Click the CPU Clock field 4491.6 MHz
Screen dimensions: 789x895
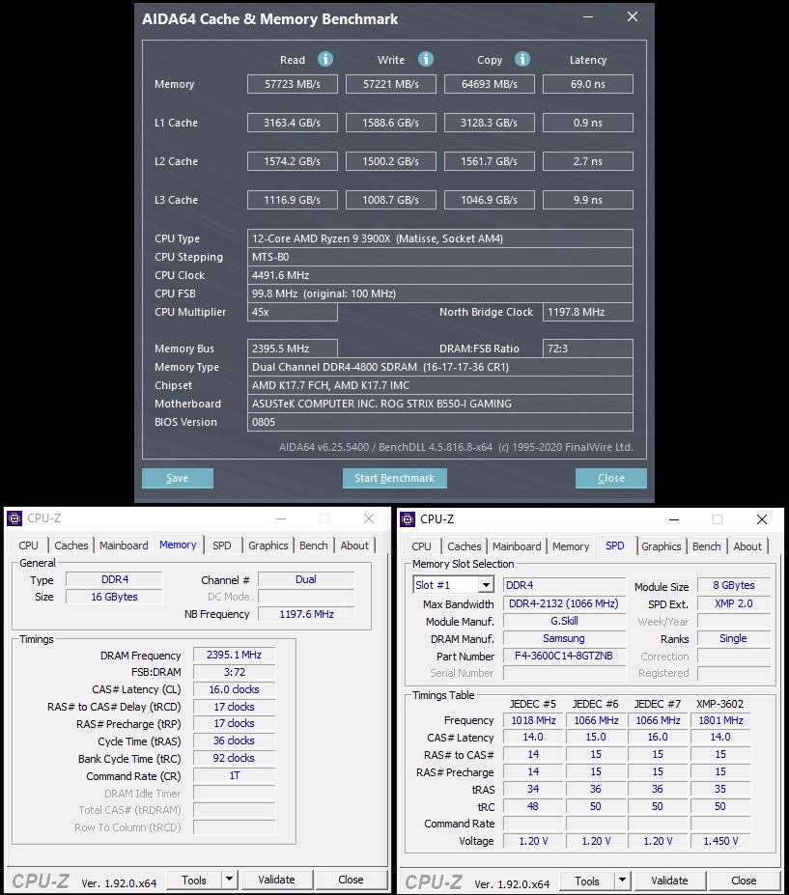[x=440, y=275]
